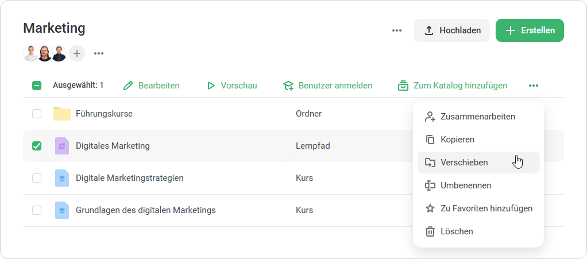This screenshot has height=259, width=587.
Task: Select Löschen in the context menu
Action: 457,231
